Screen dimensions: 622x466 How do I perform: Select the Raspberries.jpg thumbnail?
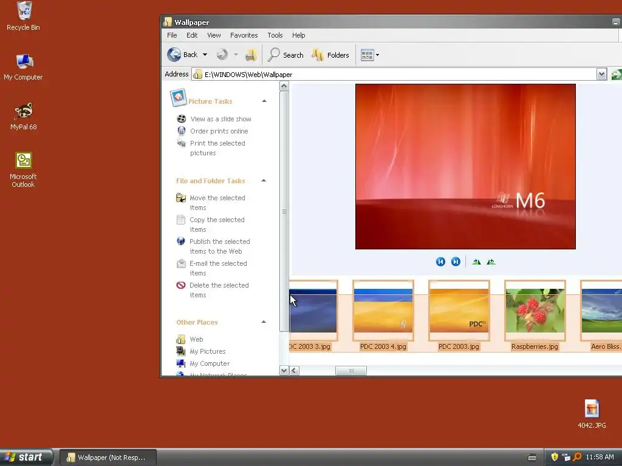(x=535, y=316)
